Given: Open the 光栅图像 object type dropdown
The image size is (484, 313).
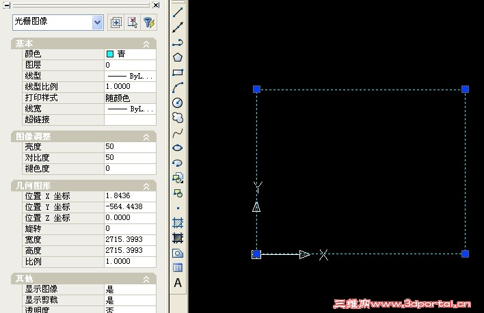Looking at the screenshot, I should (97, 23).
